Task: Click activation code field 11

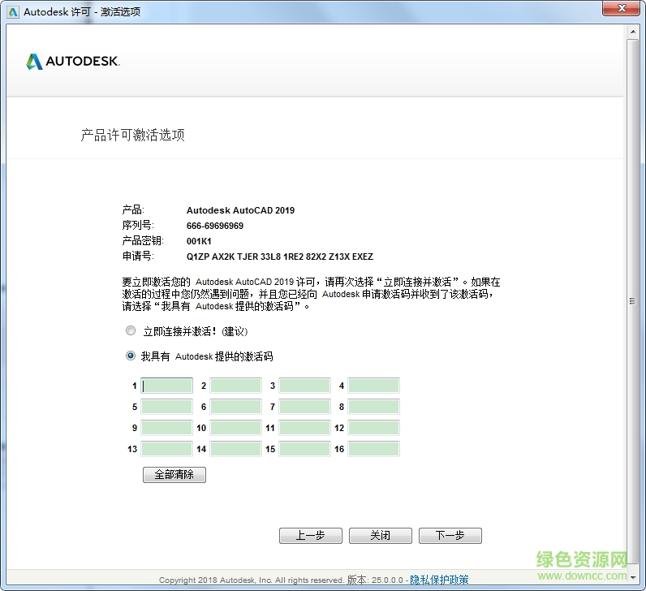Action: click(x=304, y=428)
